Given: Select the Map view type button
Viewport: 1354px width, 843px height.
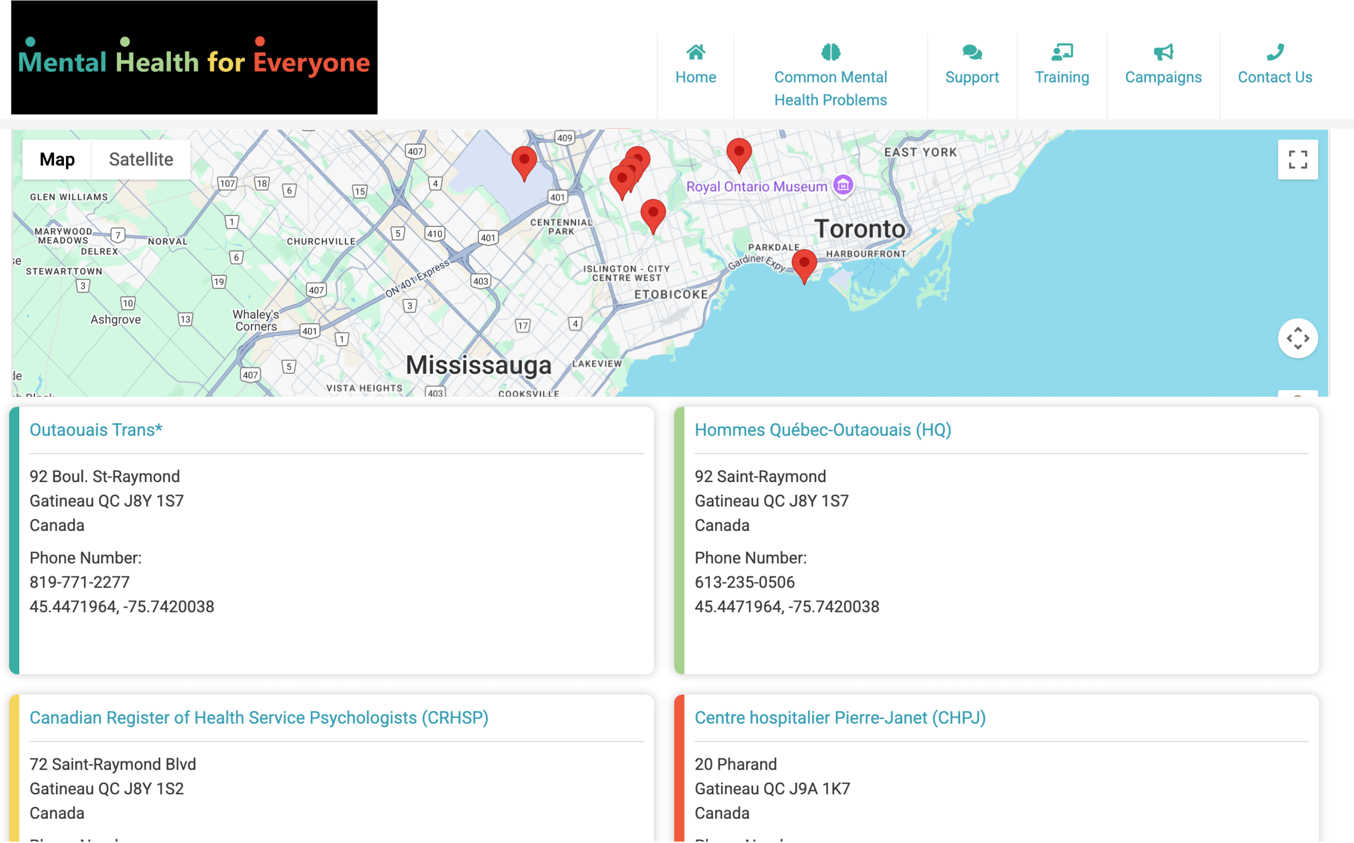Looking at the screenshot, I should (x=57, y=159).
